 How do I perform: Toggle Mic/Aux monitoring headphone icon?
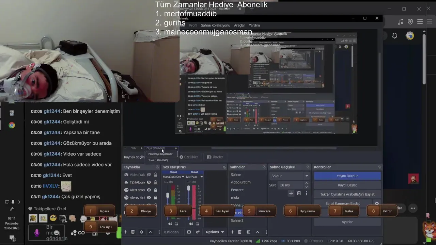pos(197,224)
